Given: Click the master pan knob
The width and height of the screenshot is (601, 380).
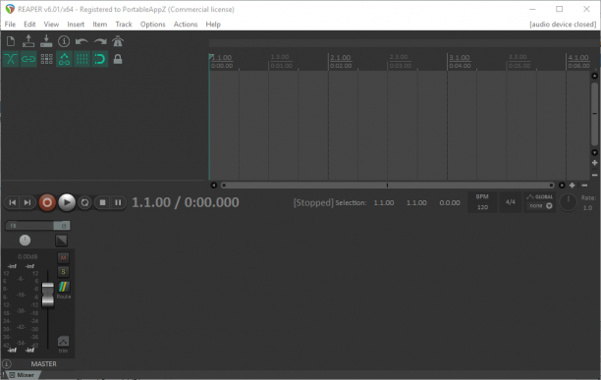Looking at the screenshot, I should pos(25,241).
